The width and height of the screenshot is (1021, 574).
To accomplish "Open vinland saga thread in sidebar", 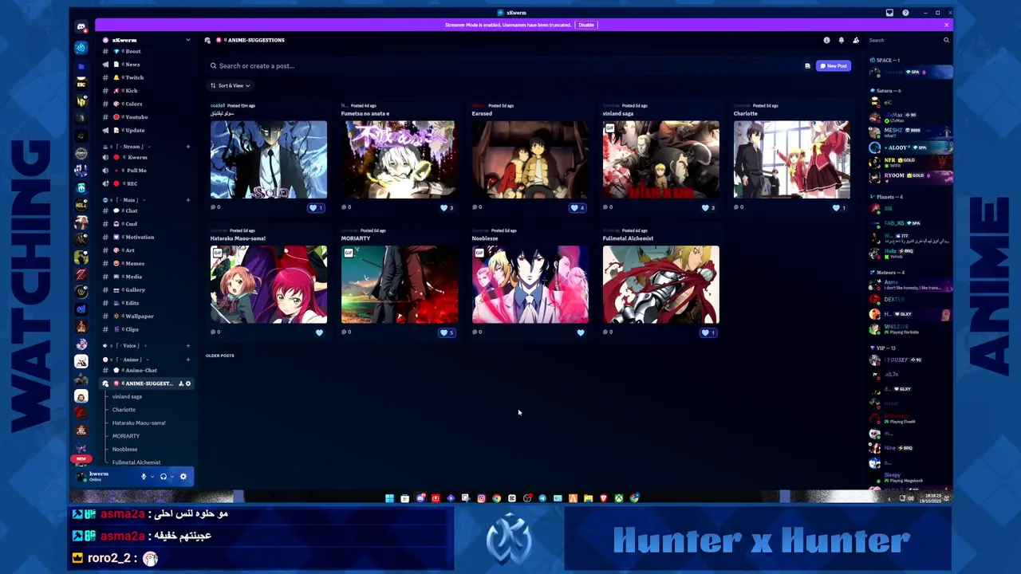I will click(x=128, y=396).
